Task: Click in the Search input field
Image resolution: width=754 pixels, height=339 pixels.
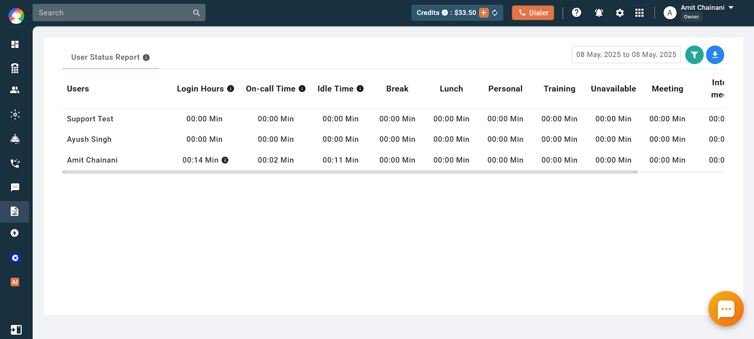Action: pyautogui.click(x=113, y=13)
